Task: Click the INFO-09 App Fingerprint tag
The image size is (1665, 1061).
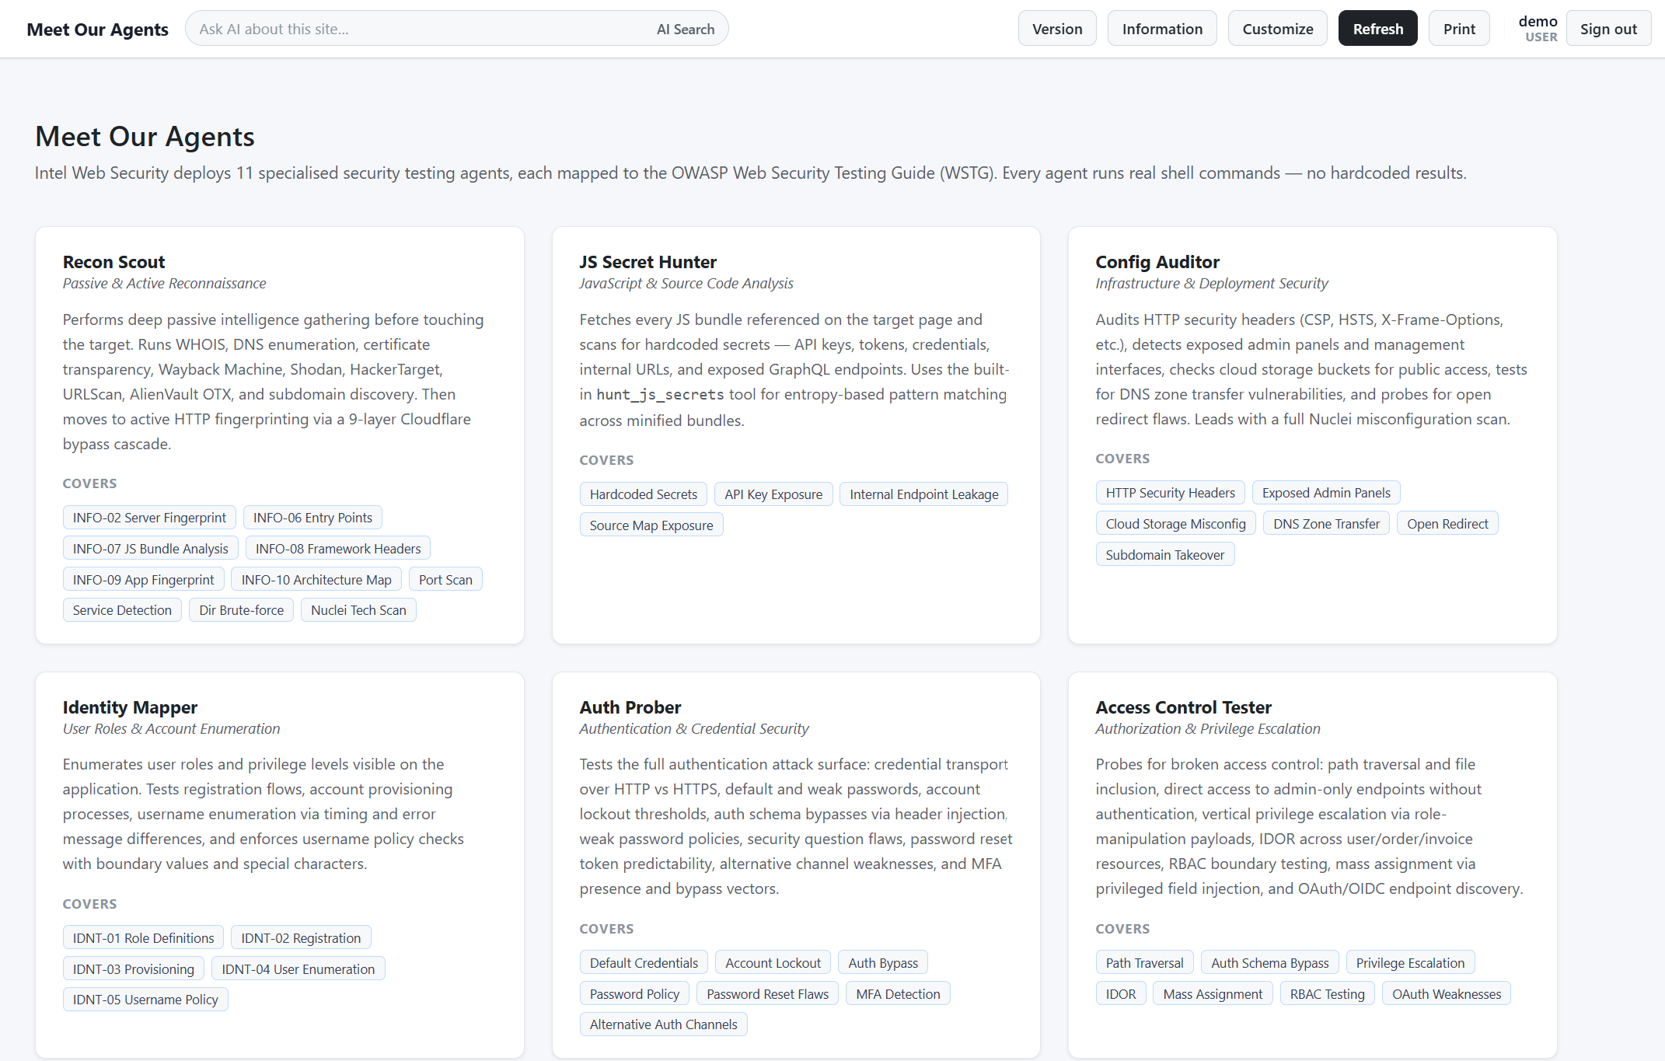Action: (144, 580)
